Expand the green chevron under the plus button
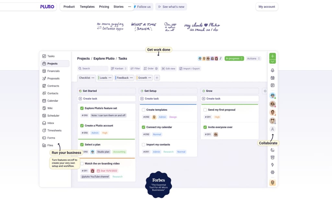The height and width of the screenshot is (200, 332). click(272, 62)
